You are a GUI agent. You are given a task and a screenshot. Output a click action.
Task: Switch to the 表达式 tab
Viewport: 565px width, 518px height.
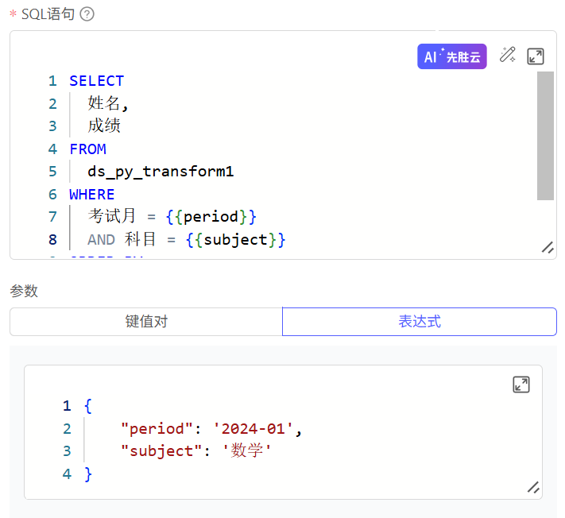pos(420,322)
